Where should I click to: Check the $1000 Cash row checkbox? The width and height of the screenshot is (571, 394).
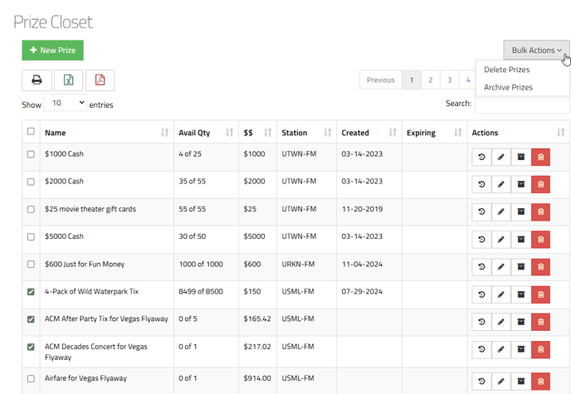point(32,154)
